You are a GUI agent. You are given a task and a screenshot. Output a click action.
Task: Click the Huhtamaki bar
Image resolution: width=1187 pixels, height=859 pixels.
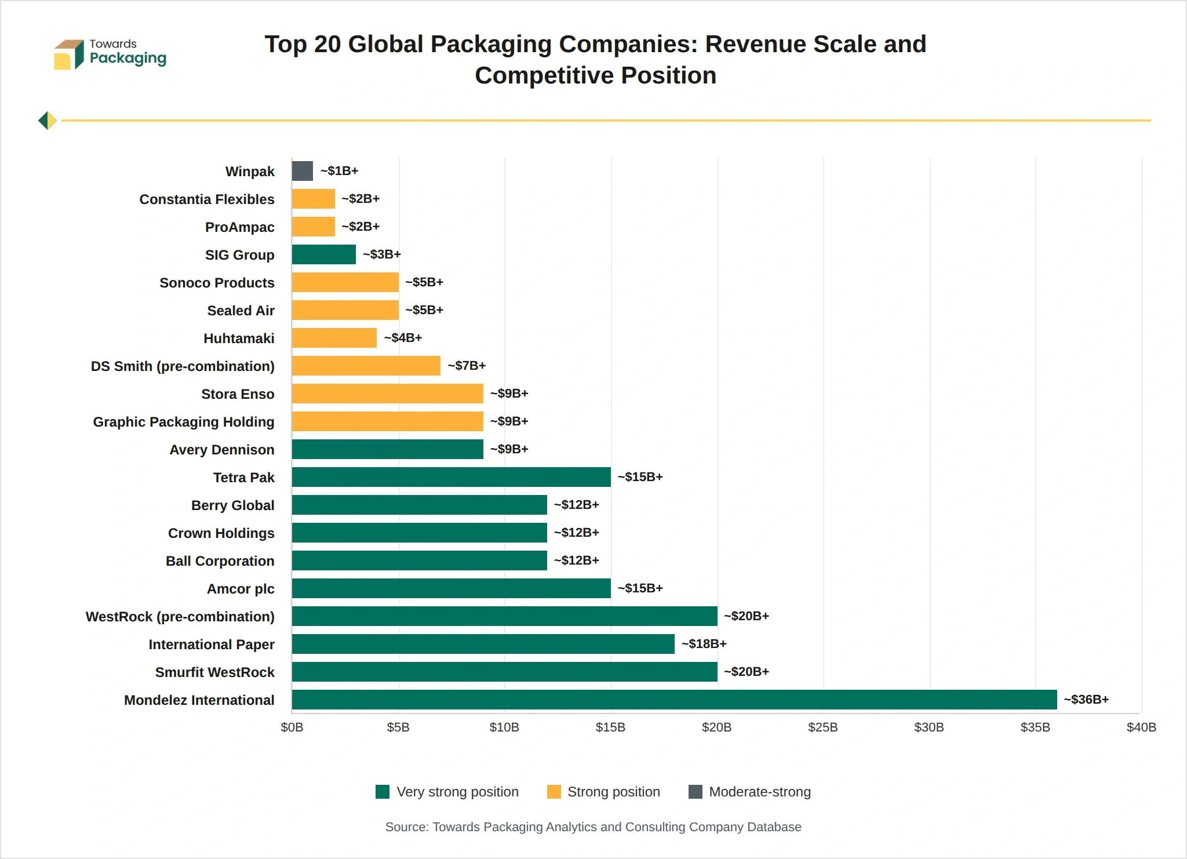tap(334, 338)
